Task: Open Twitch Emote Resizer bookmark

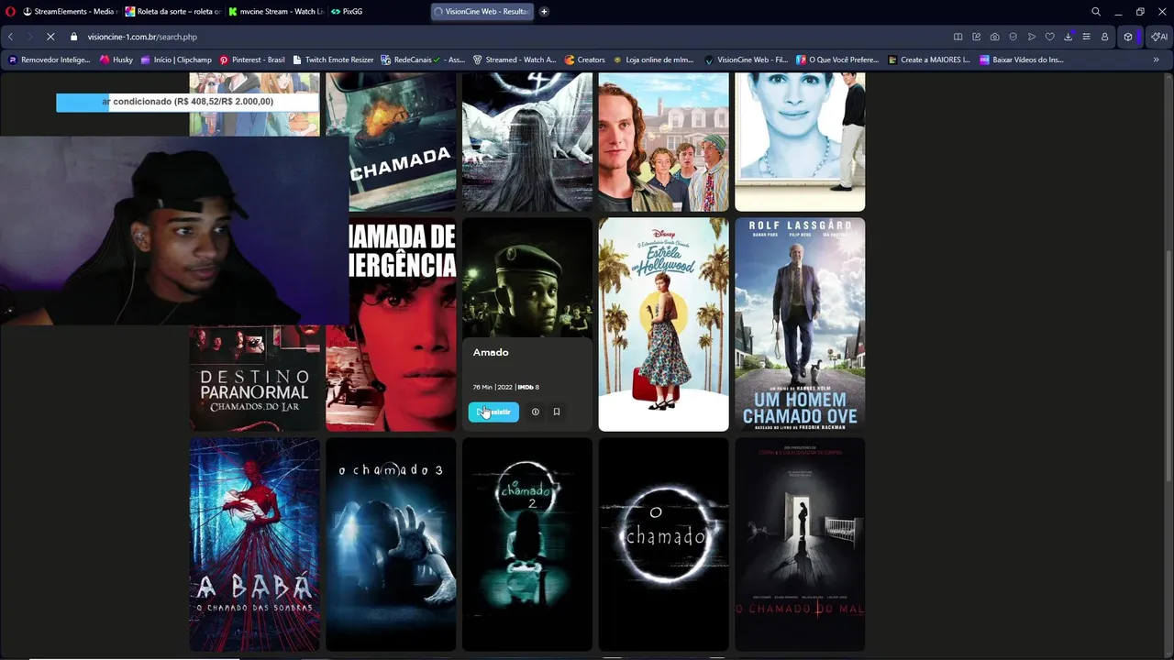Action: pos(333,60)
